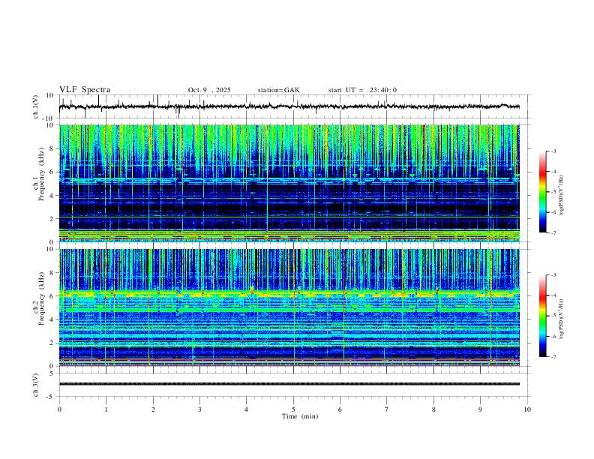Viewport: 594px width, 459px height.
Task: Click the Time axis tick label "1"
Action: coord(106,409)
